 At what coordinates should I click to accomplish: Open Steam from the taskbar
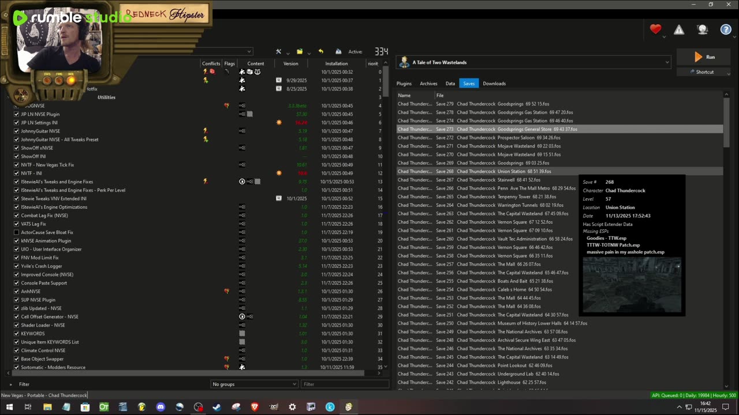click(217, 407)
